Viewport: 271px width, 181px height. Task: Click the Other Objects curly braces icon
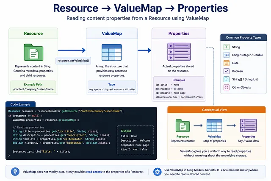[x=227, y=87]
